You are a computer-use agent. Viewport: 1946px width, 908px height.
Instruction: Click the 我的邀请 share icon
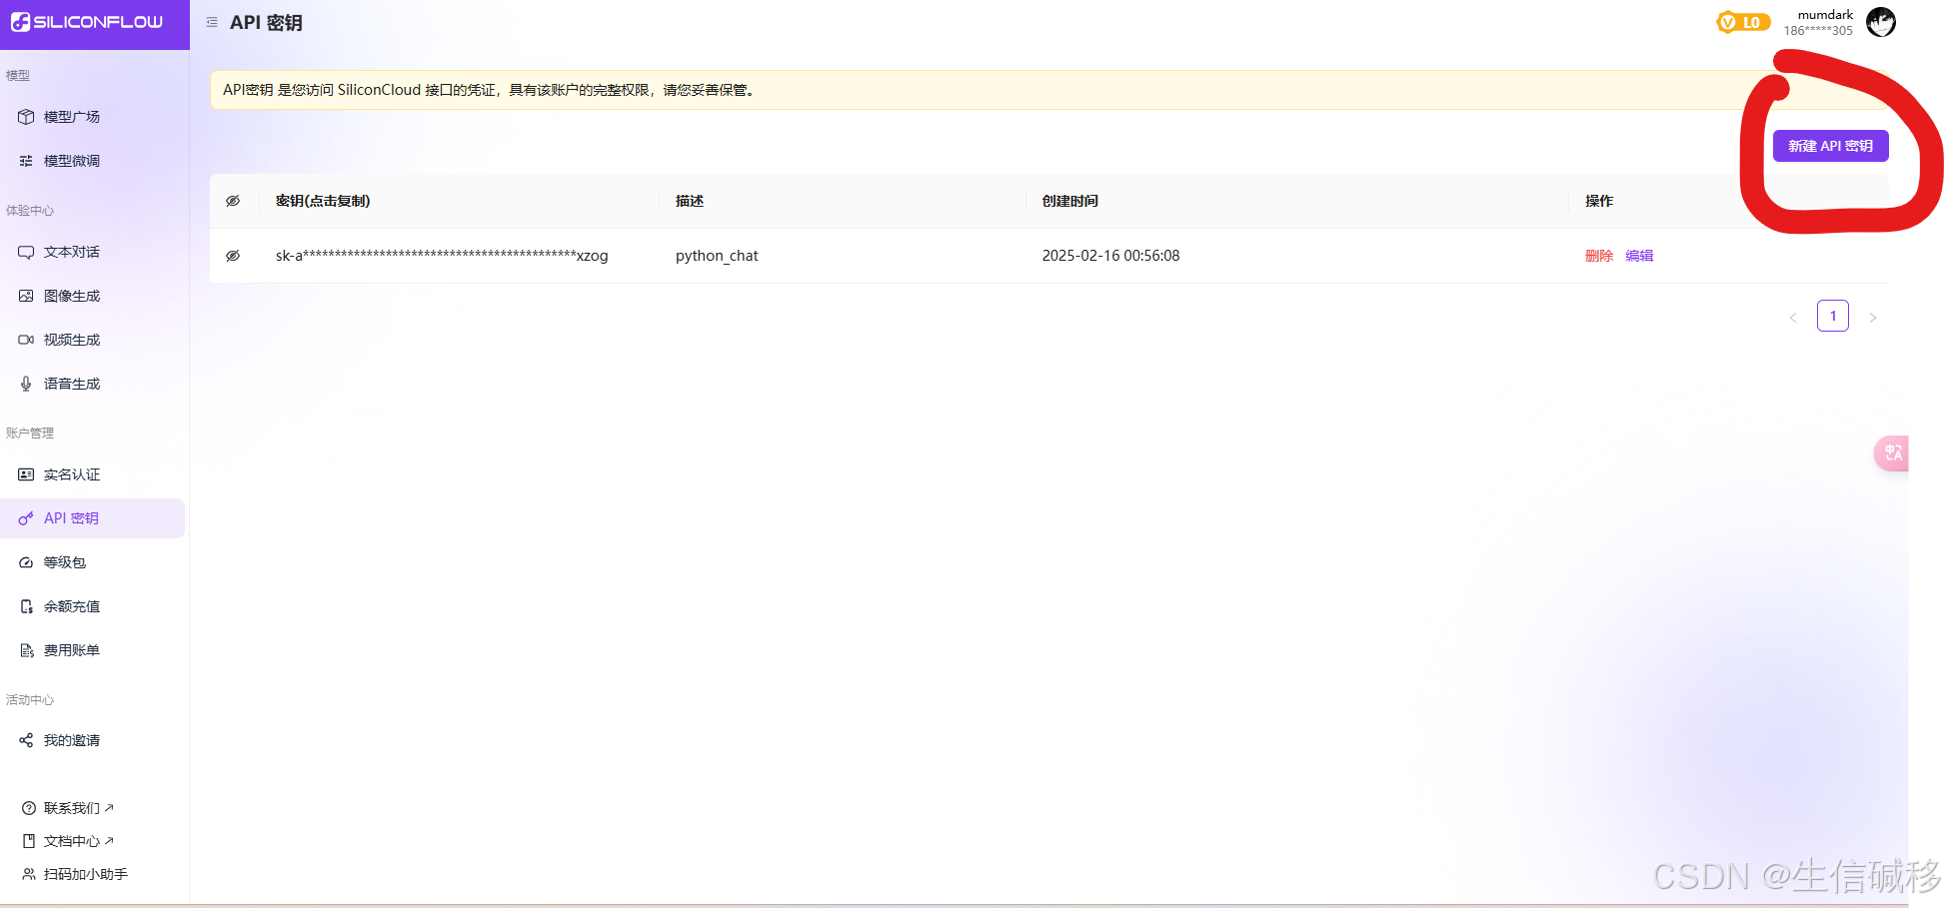coord(26,740)
